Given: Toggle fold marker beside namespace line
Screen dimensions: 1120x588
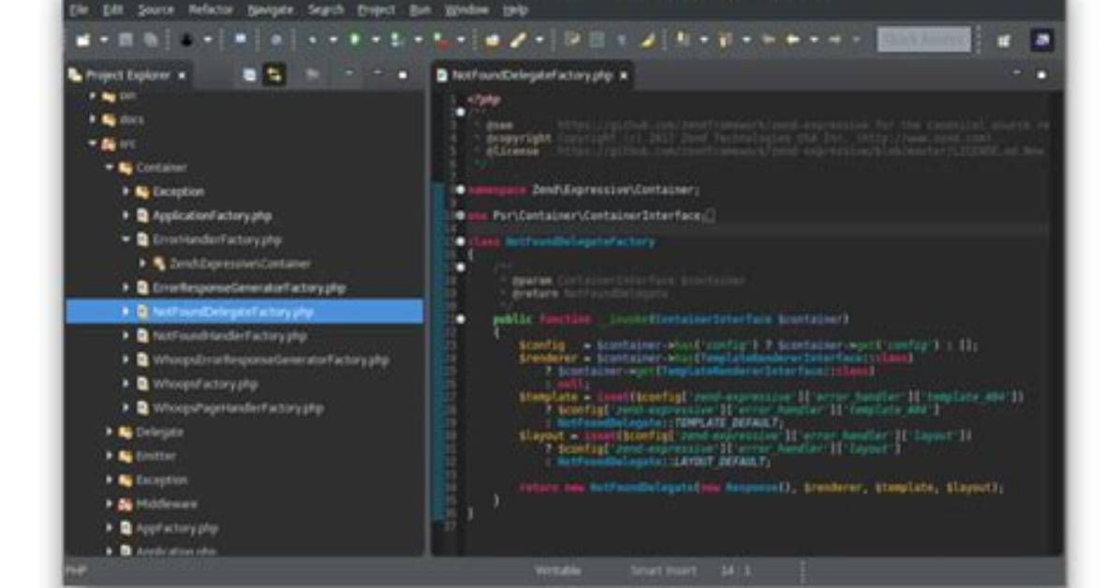Looking at the screenshot, I should click(461, 189).
